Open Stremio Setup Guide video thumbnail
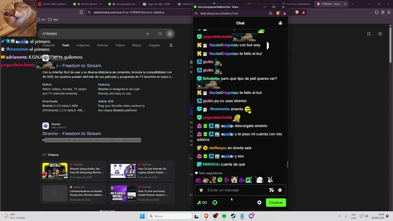This screenshot has width=393, height=221. click(x=55, y=171)
